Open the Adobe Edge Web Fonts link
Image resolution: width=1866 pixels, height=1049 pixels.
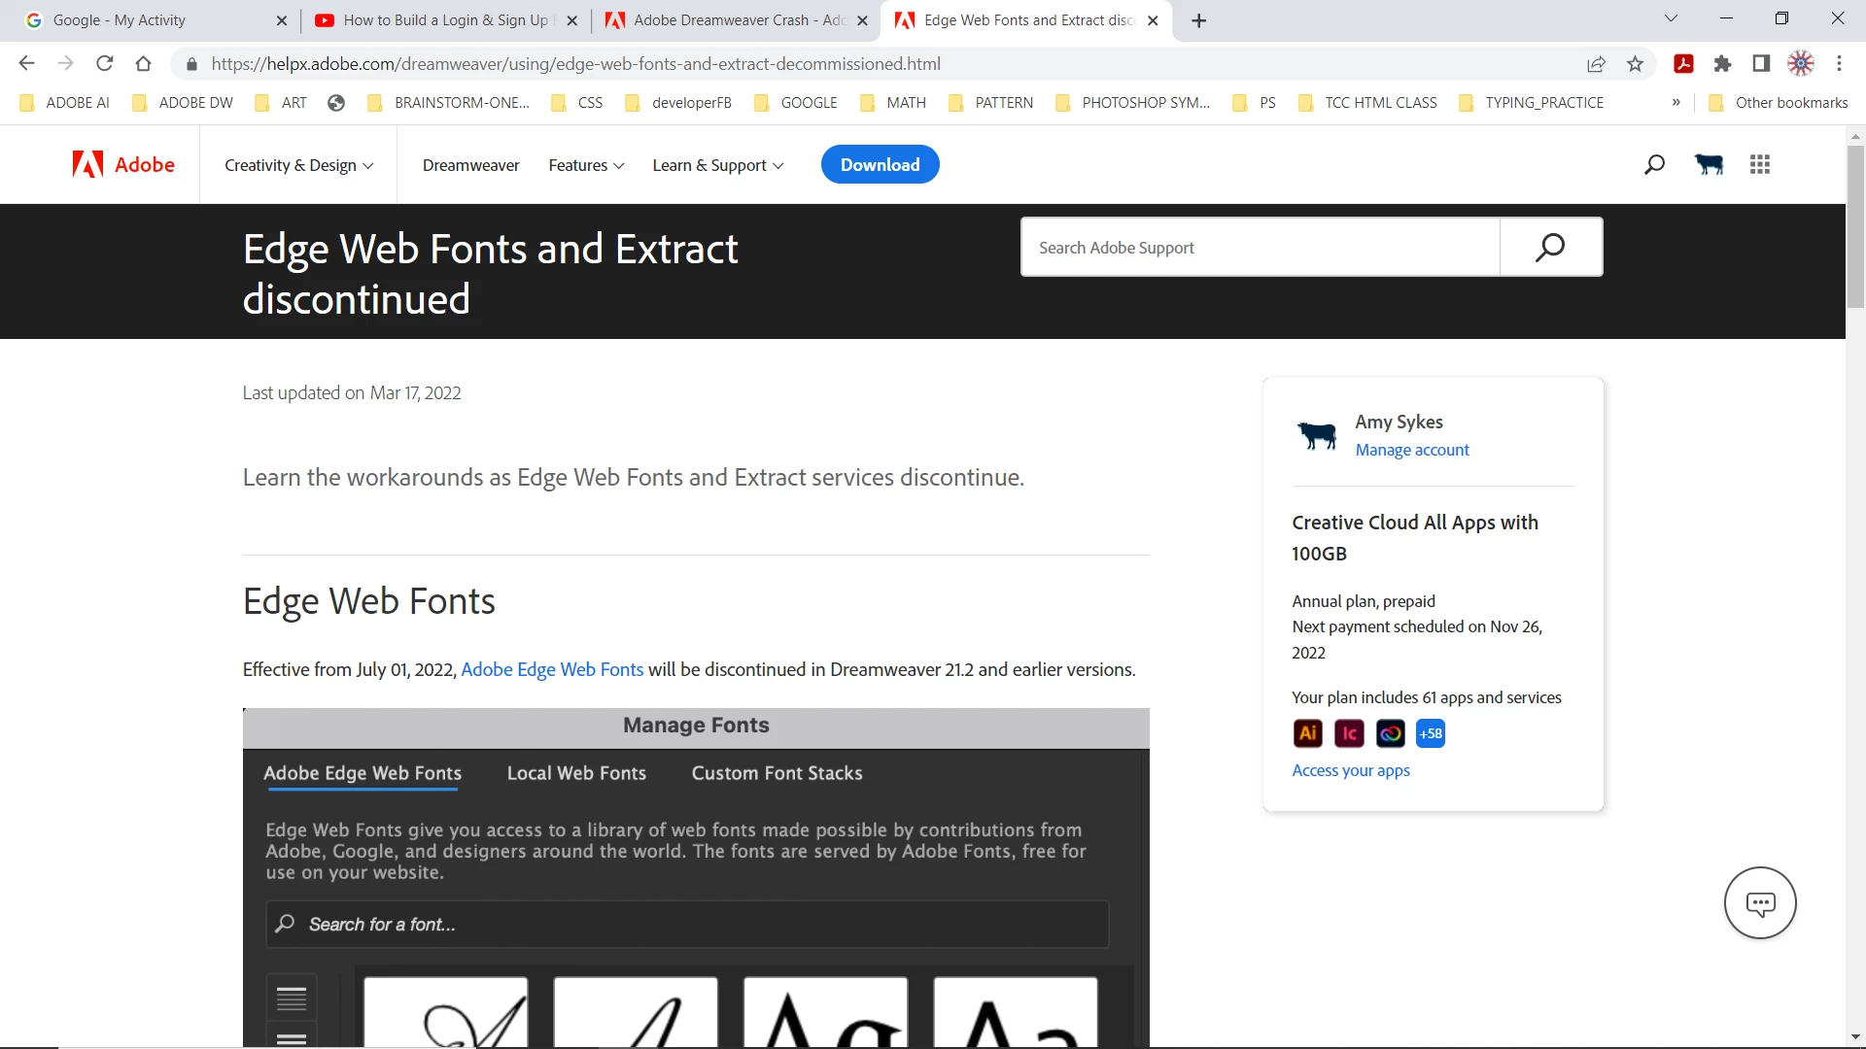point(552,670)
